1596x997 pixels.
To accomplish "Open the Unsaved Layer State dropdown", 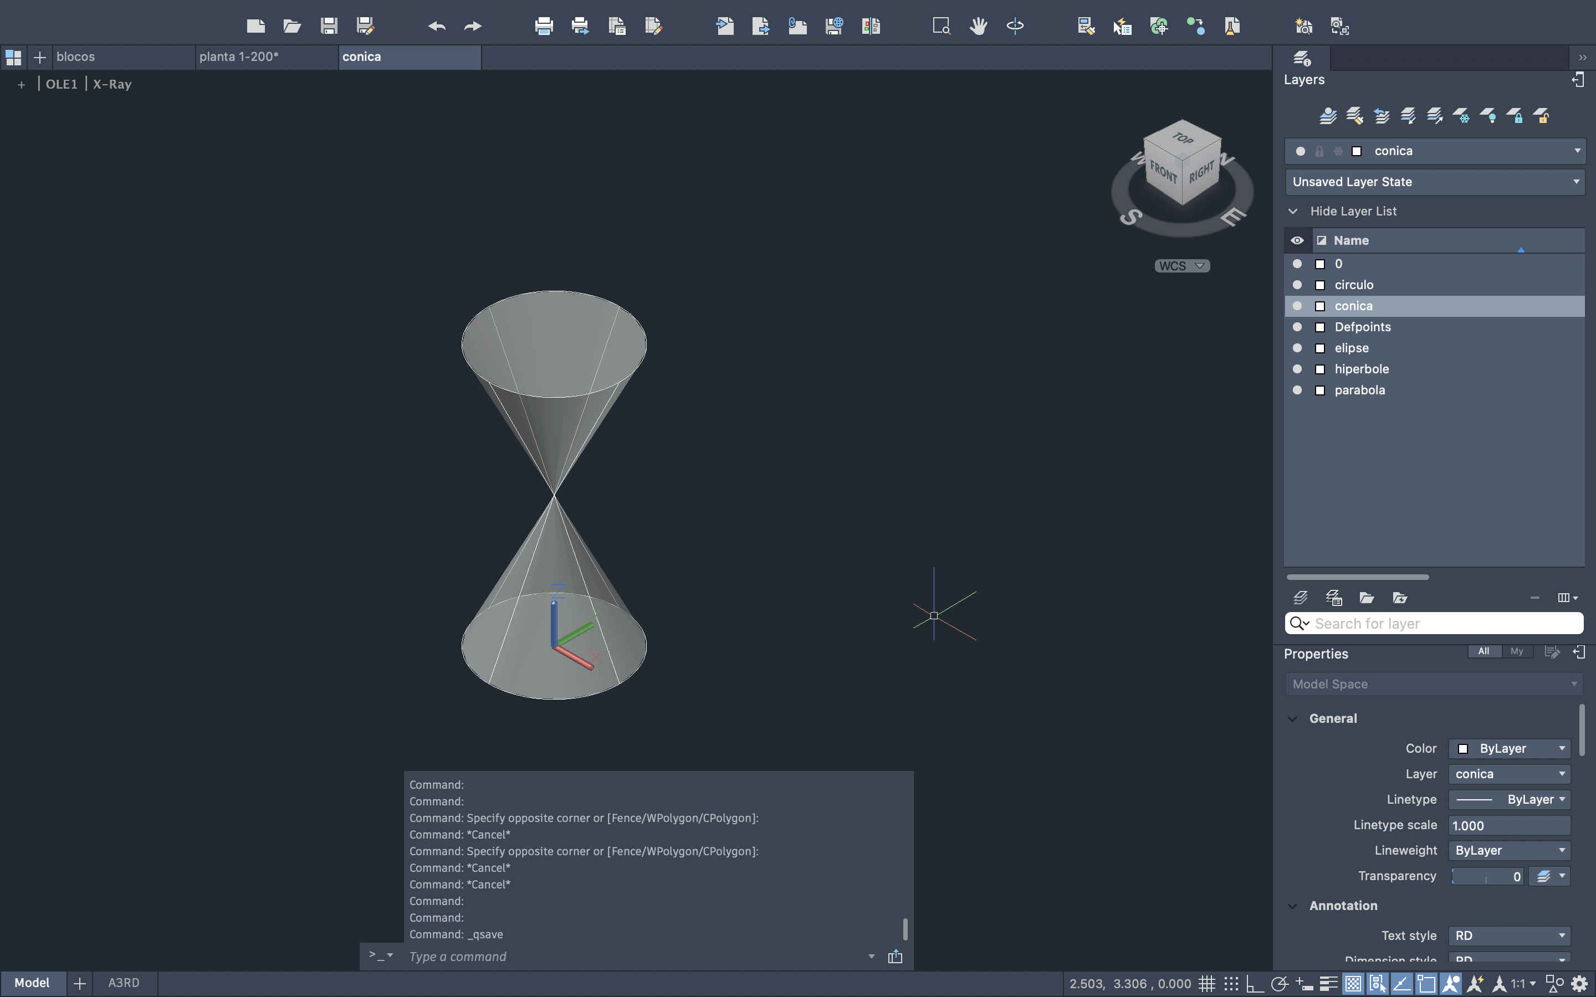I will click(x=1434, y=182).
